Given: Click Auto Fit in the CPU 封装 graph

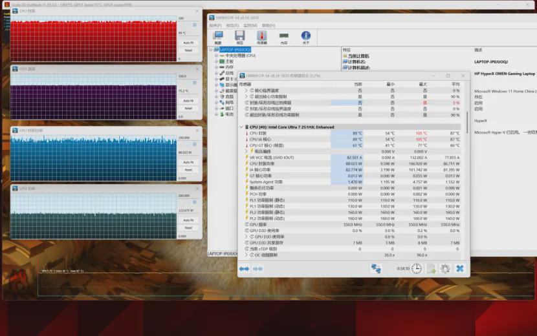Looking at the screenshot, I should coord(188,43).
